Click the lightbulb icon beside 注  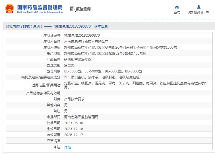pos(55,147)
